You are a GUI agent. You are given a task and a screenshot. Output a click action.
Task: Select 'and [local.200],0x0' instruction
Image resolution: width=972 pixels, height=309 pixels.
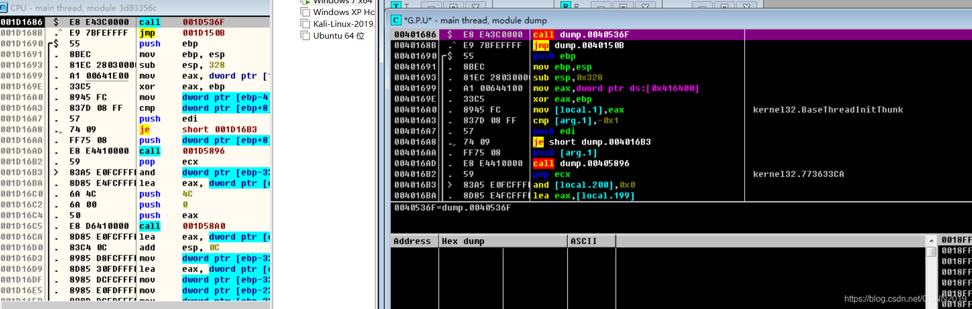pos(584,185)
